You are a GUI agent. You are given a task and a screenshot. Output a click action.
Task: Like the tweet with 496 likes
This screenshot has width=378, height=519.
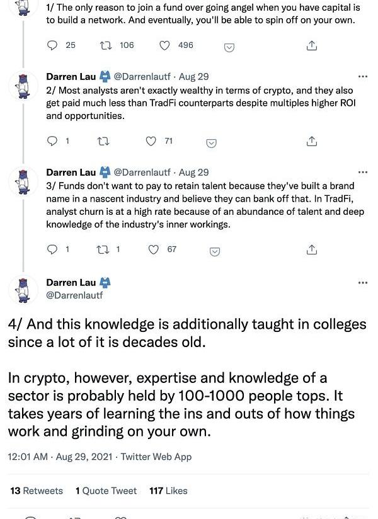click(165, 45)
